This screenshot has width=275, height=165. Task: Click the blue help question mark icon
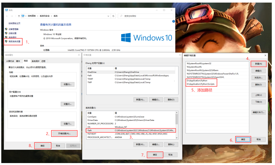coord(173,21)
